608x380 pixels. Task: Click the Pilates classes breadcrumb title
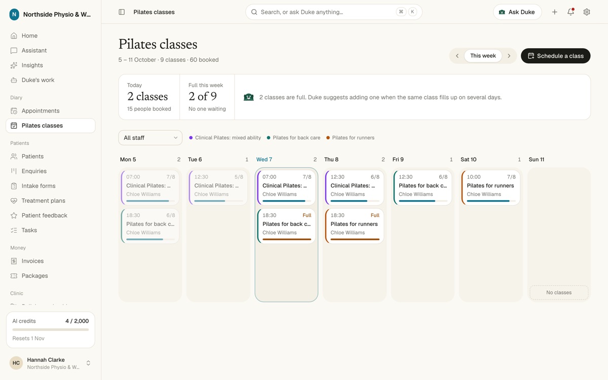154,12
